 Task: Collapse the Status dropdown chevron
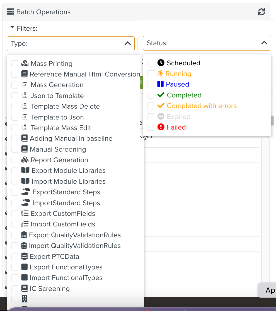click(x=264, y=43)
